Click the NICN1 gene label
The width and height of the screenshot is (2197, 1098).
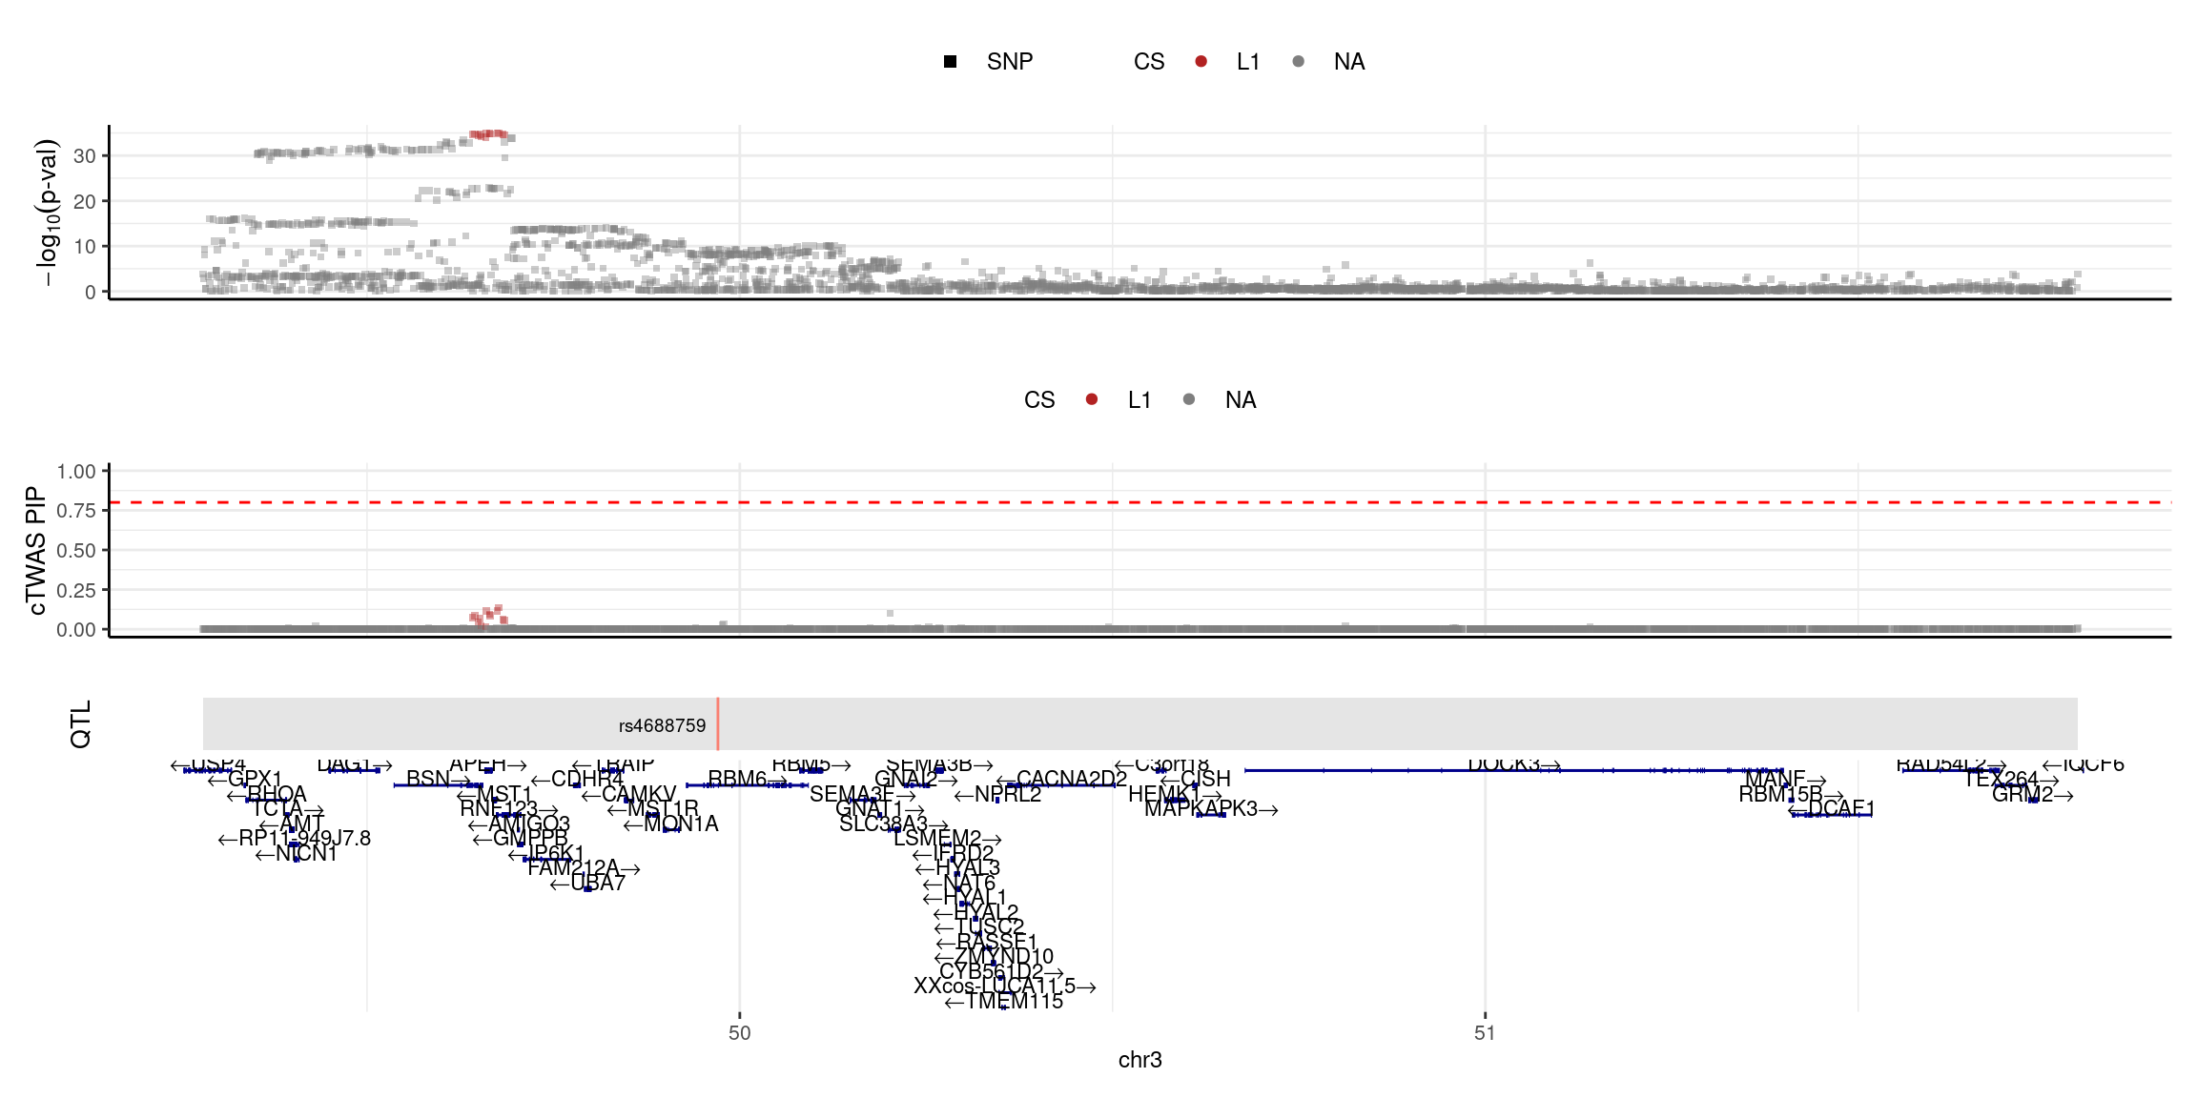point(305,854)
